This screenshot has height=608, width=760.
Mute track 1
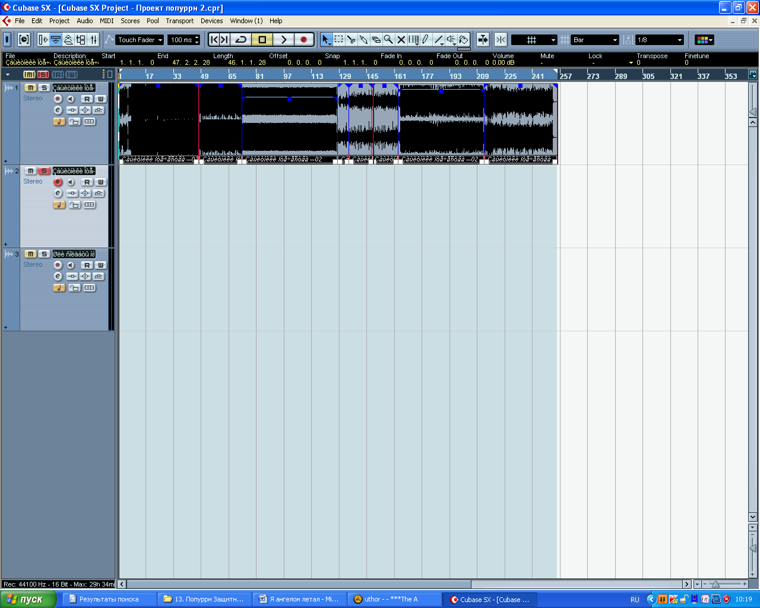pyautogui.click(x=30, y=88)
